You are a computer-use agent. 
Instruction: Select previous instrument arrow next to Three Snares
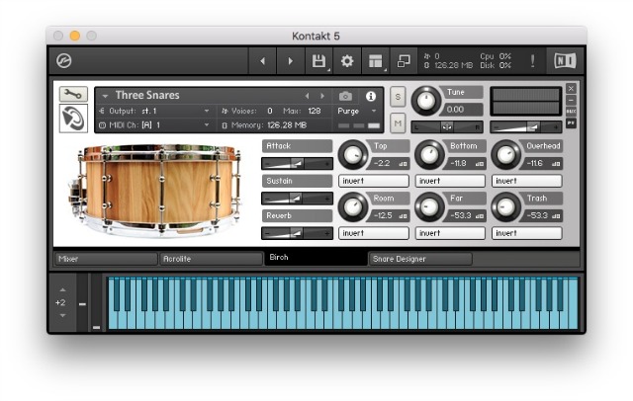pyautogui.click(x=308, y=96)
